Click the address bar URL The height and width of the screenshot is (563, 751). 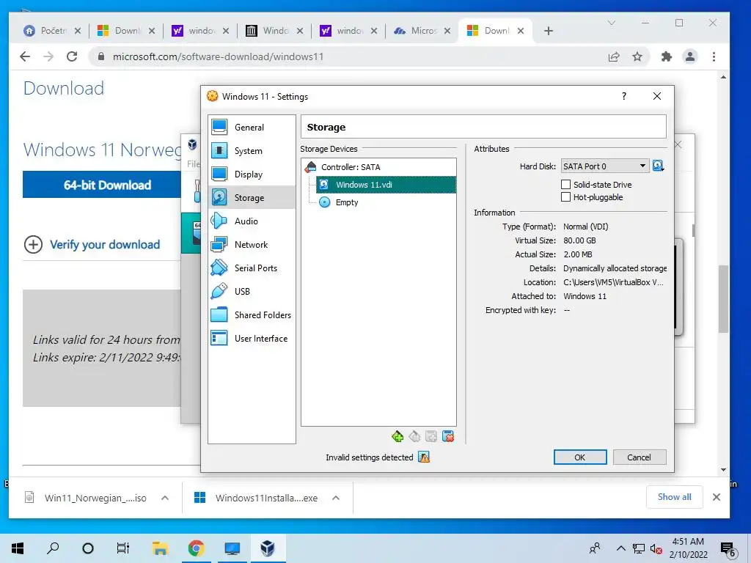[x=218, y=56]
